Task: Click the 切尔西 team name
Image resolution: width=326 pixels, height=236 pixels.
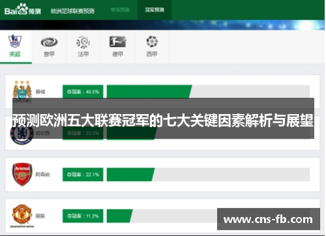Action: point(42,133)
